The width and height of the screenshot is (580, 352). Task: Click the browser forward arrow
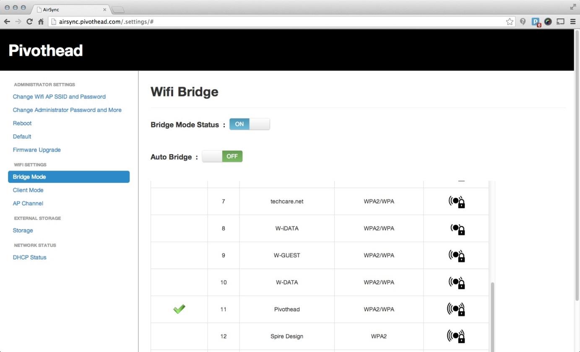tap(18, 21)
